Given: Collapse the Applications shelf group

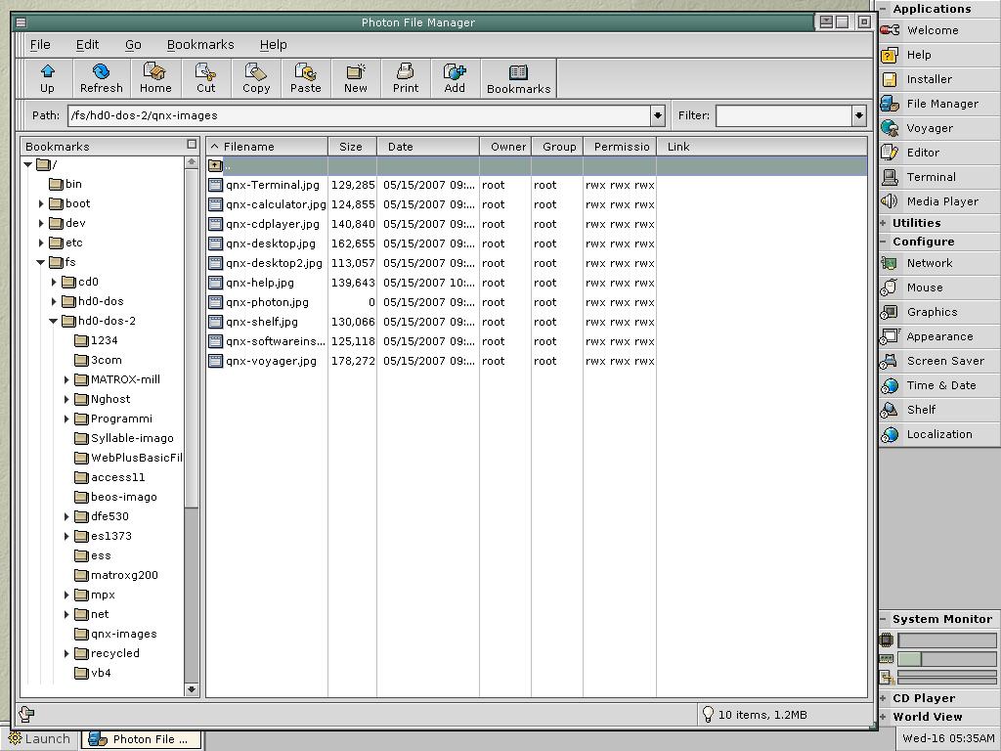Looking at the screenshot, I should [x=884, y=9].
